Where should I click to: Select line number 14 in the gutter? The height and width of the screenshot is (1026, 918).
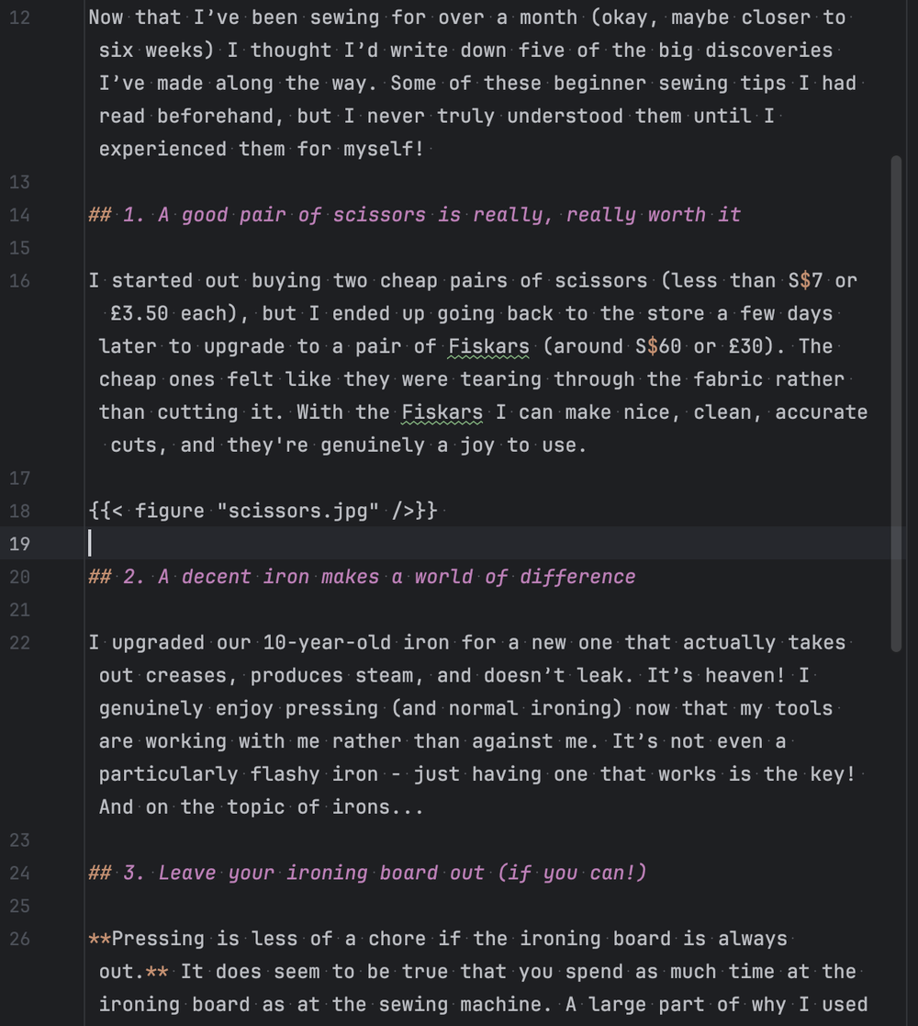pyautogui.click(x=19, y=215)
